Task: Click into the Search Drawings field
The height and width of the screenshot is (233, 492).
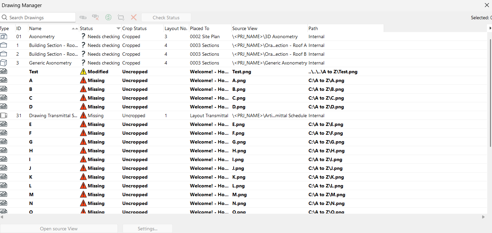Action: pos(38,18)
